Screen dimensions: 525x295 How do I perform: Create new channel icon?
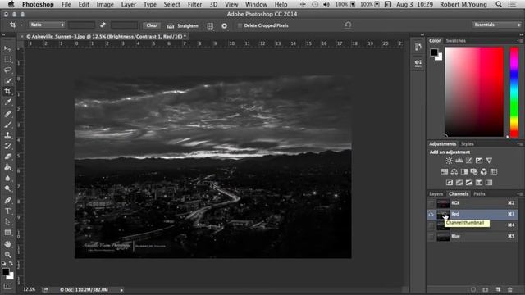(x=498, y=289)
